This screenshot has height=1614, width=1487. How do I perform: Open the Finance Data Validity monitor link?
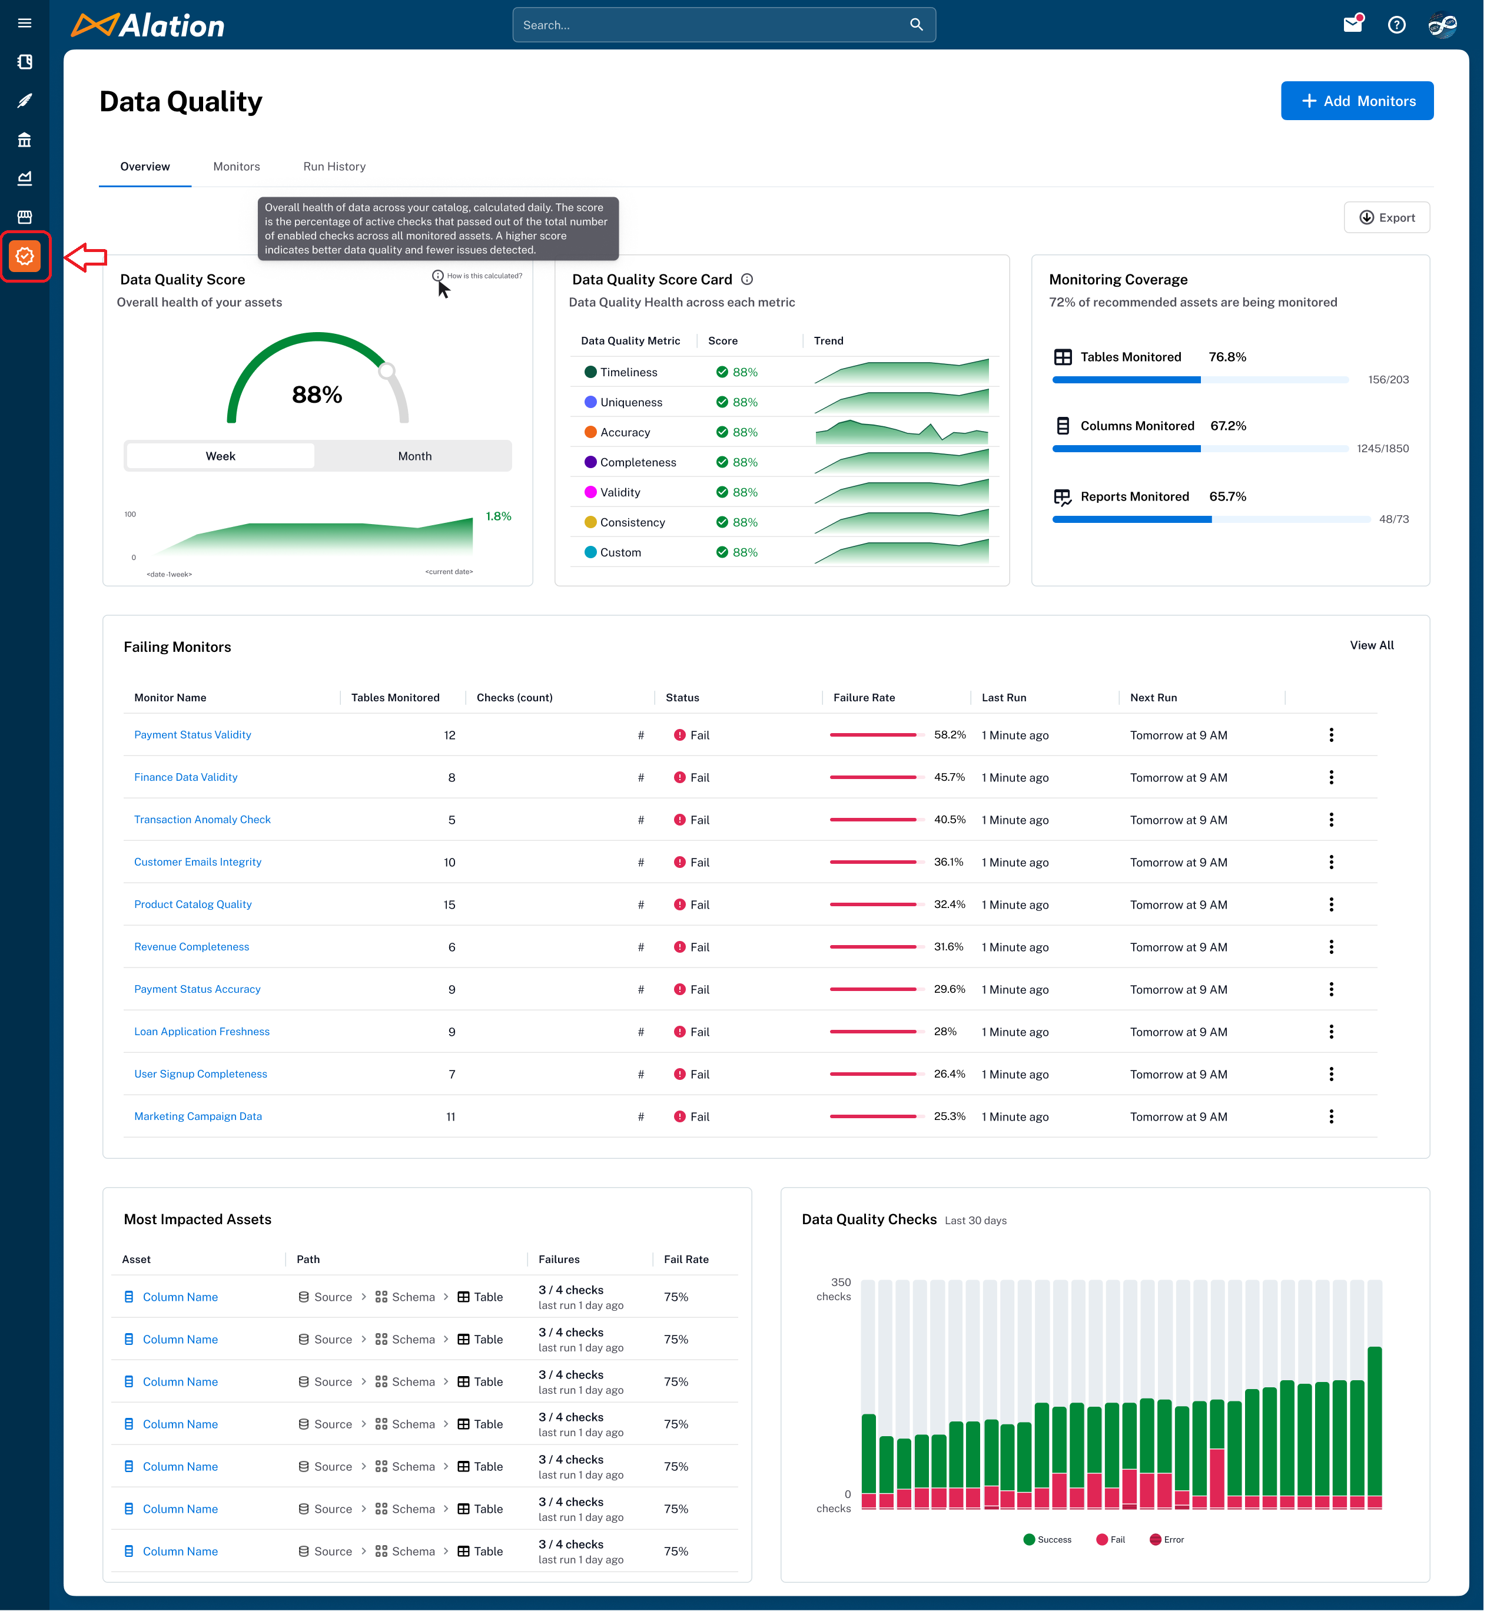tap(186, 777)
